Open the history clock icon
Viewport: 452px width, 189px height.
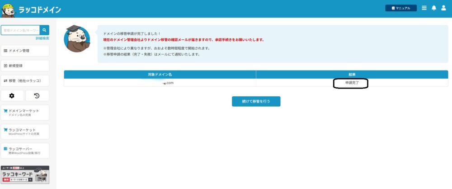[x=37, y=95]
